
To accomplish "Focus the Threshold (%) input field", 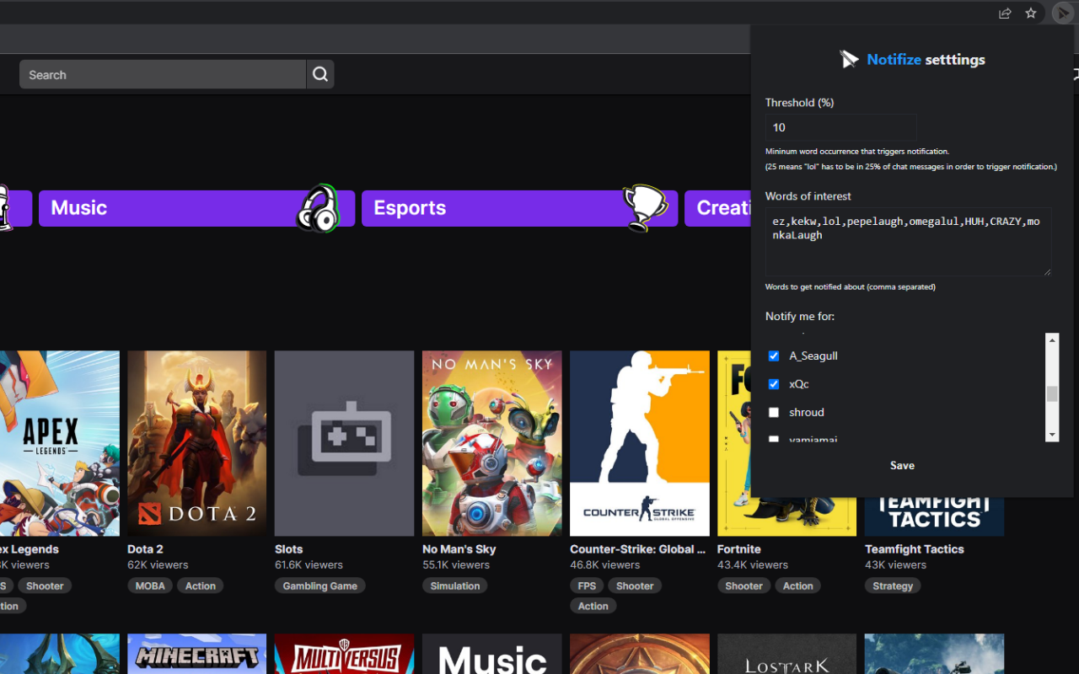I will pyautogui.click(x=840, y=128).
